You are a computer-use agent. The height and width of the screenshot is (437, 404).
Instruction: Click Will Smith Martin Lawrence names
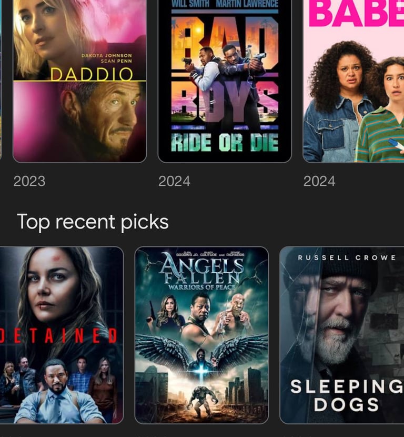click(x=225, y=4)
